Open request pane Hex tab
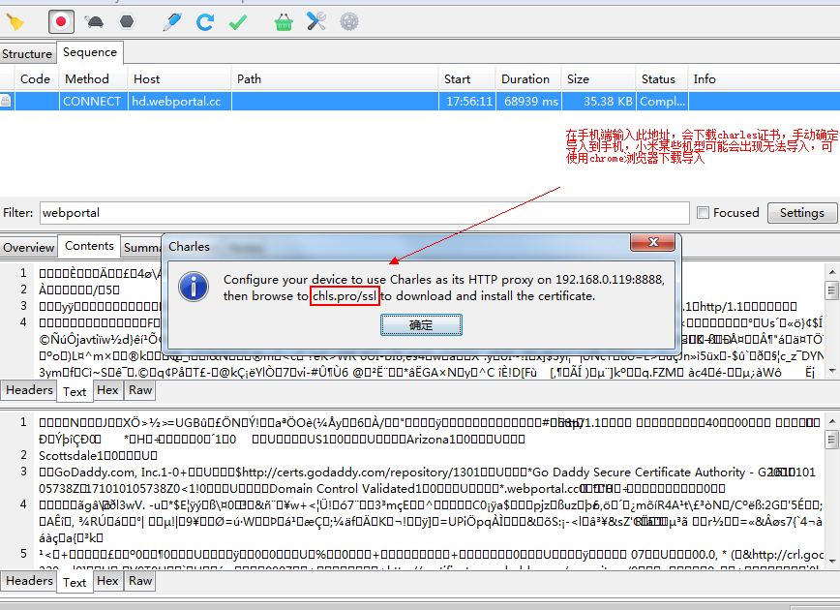The height and width of the screenshot is (610, 840). (107, 390)
